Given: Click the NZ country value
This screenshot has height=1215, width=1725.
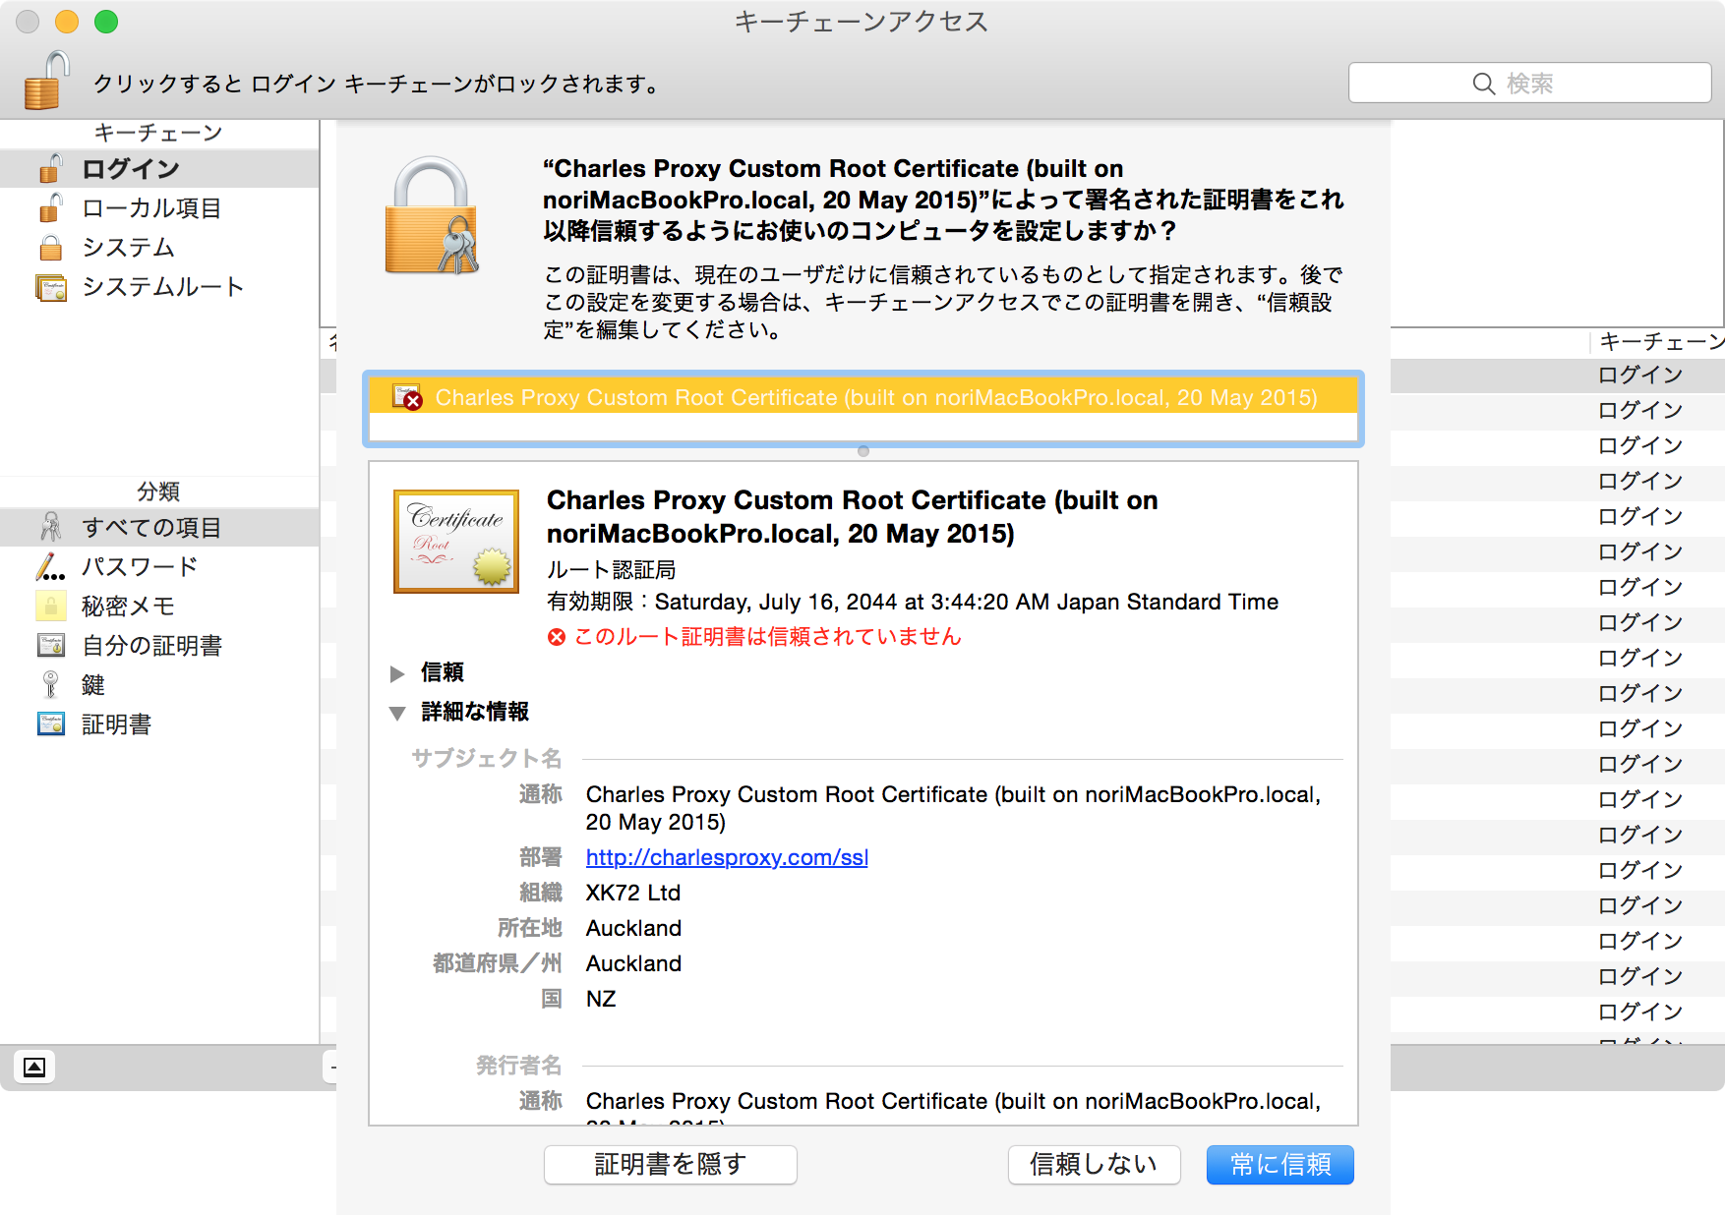Looking at the screenshot, I should click(x=601, y=999).
